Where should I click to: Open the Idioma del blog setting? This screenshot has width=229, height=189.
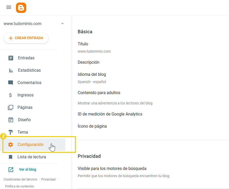[x=92, y=75]
